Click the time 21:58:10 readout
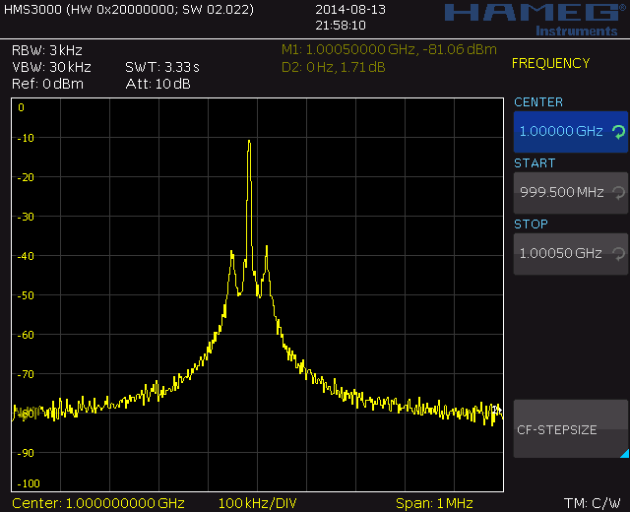The width and height of the screenshot is (630, 512). (341, 26)
